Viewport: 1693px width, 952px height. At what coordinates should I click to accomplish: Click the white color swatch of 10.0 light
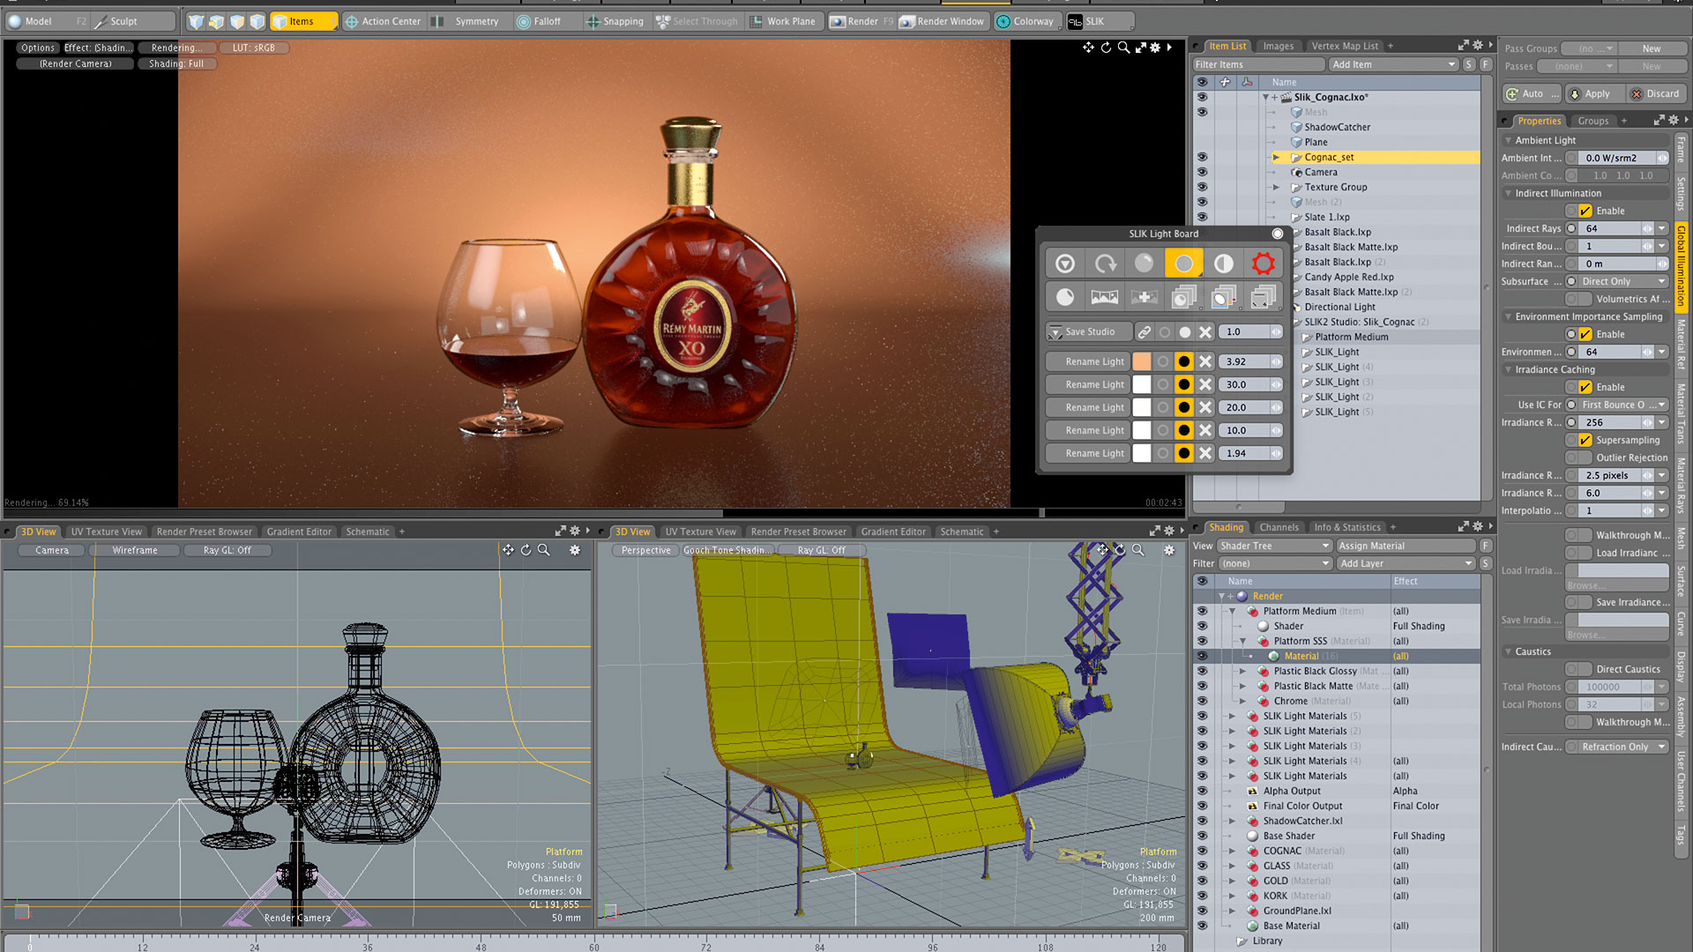pyautogui.click(x=1141, y=430)
